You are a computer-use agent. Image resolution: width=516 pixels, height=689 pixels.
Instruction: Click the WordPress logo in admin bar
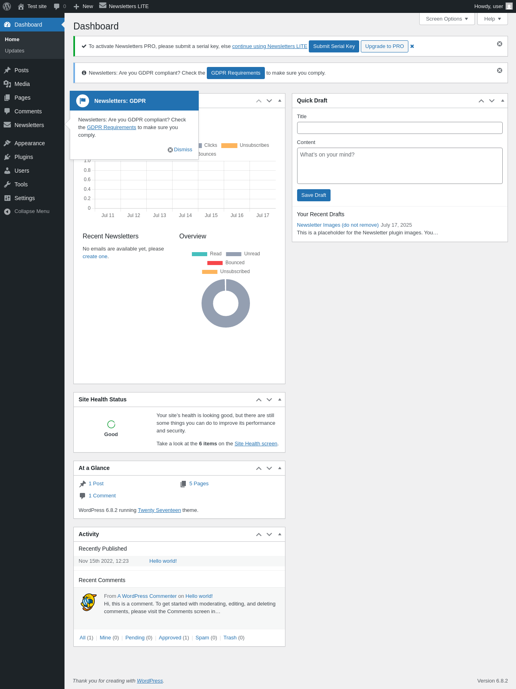click(7, 6)
